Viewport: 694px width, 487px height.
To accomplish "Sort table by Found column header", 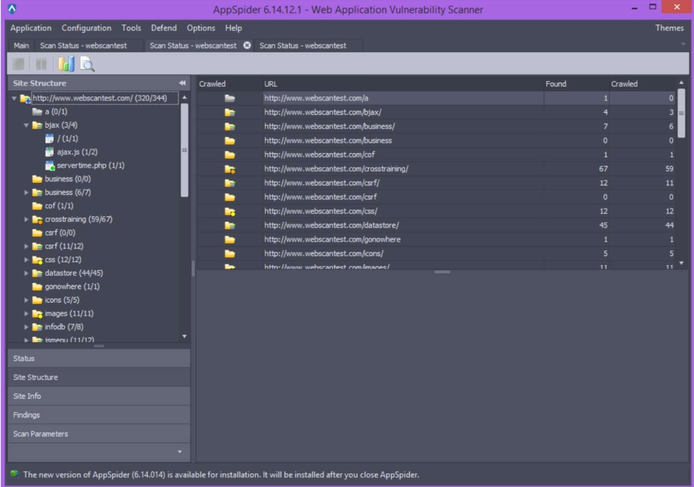I will (576, 84).
